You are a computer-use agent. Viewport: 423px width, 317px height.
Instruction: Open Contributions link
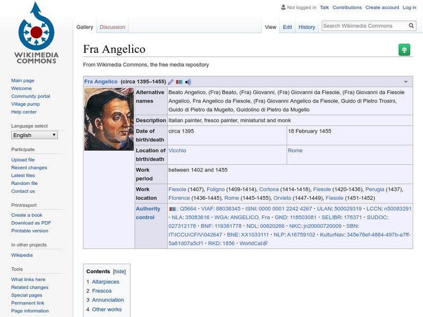[347, 7]
